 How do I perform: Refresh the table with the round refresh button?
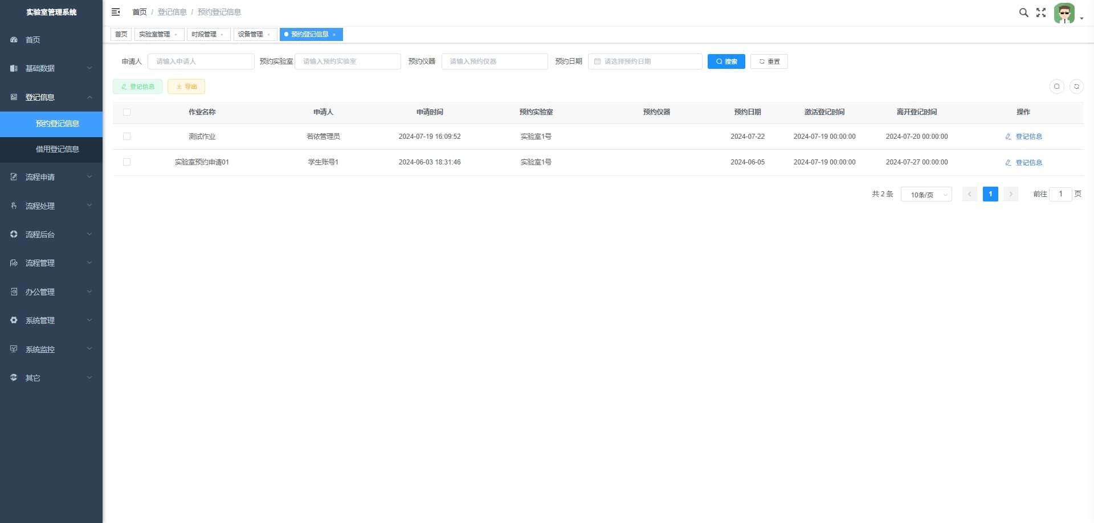(x=1076, y=87)
